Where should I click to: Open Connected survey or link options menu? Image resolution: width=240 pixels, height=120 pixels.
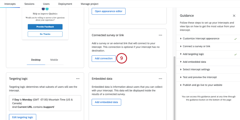coord(160,35)
